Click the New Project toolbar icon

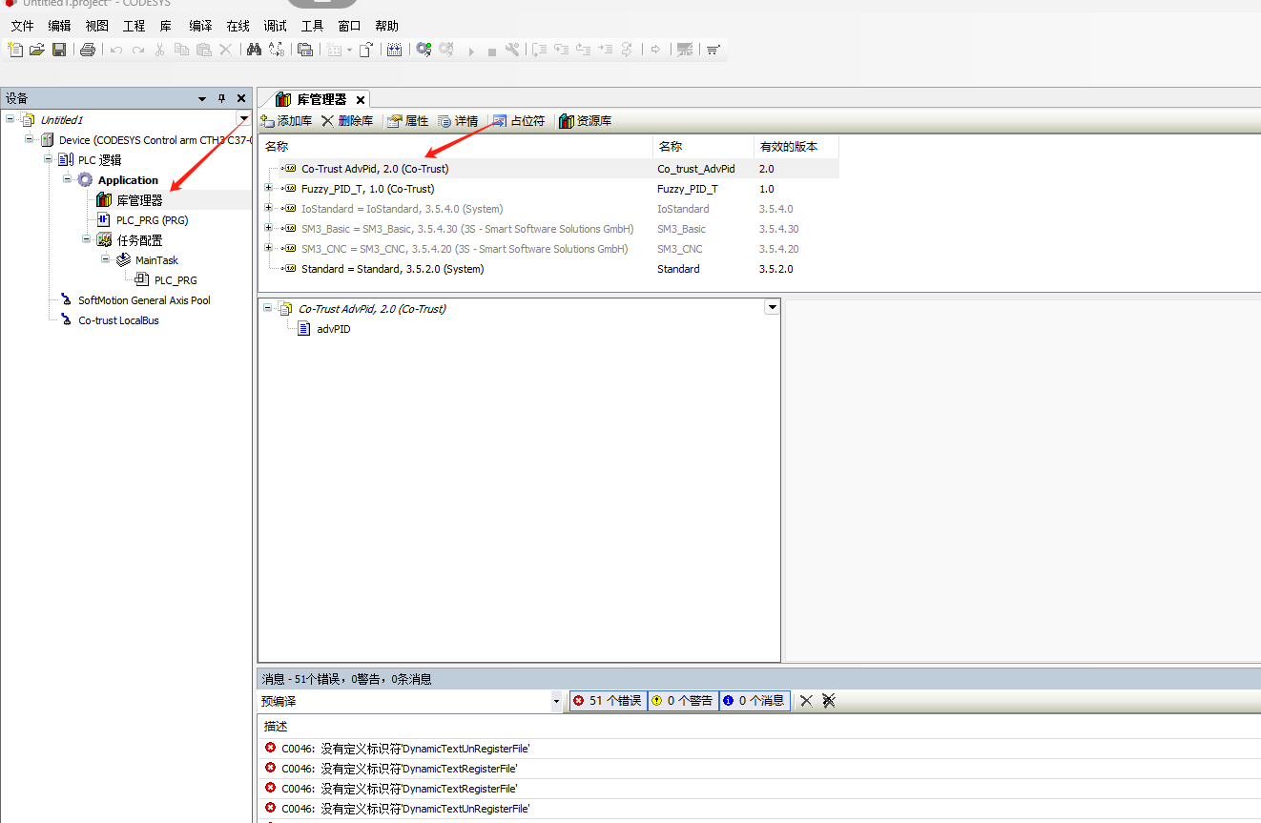[15, 50]
